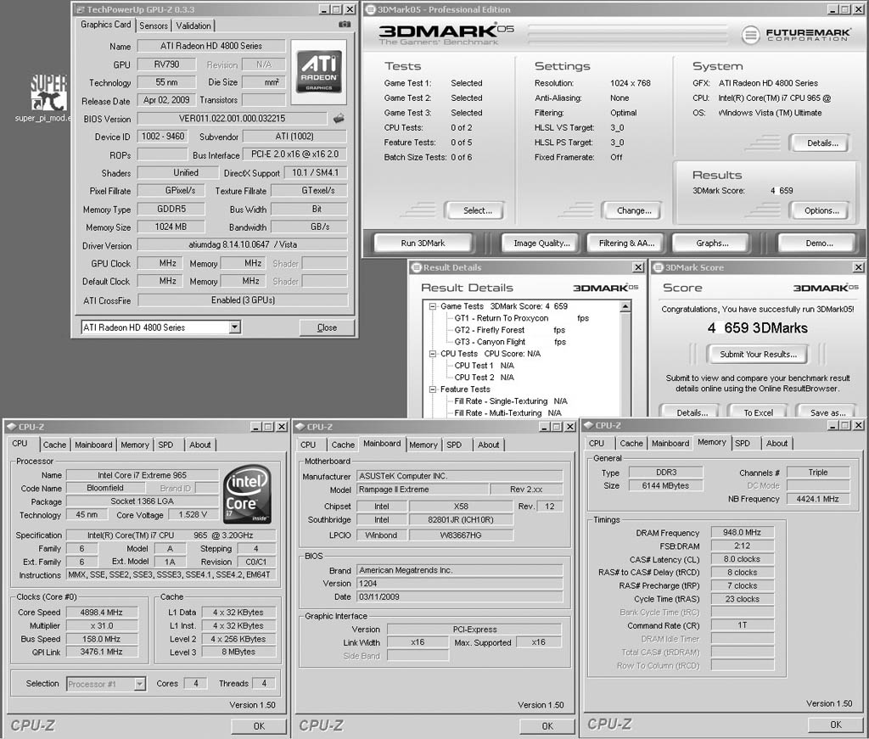The height and width of the screenshot is (739, 869).
Task: Click OK in the left CPU-Z window
Action: pyautogui.click(x=259, y=725)
